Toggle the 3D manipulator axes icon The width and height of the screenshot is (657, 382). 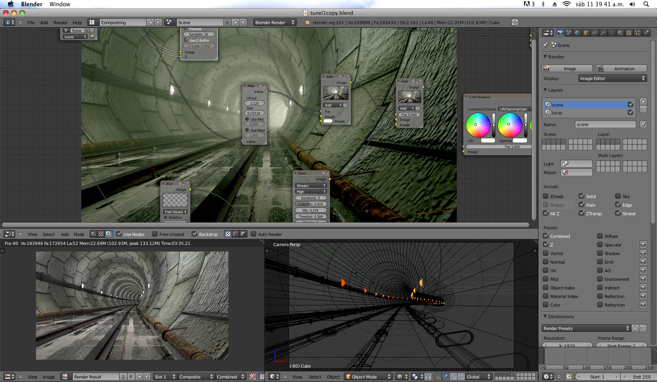click(x=438, y=377)
